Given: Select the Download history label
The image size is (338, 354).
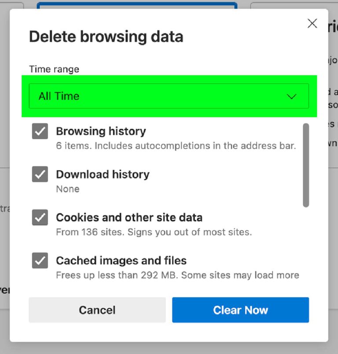Looking at the screenshot, I should 103,175.
